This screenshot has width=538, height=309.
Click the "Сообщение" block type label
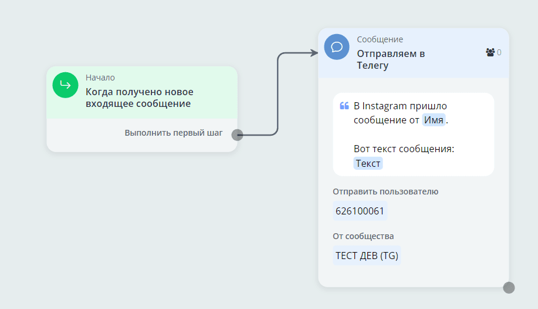coord(380,39)
